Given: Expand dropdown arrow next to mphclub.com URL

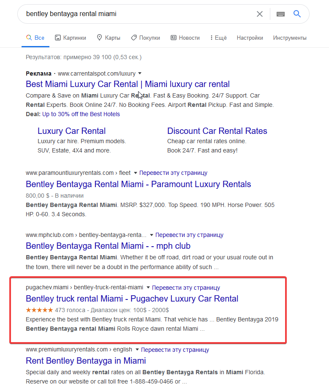Looking at the screenshot, I should (151, 235).
